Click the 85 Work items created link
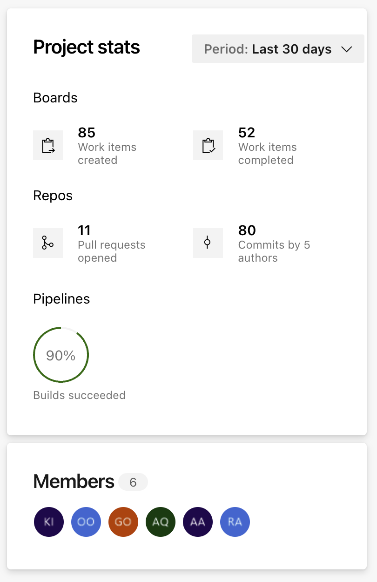This screenshot has height=582, width=377. 107,146
